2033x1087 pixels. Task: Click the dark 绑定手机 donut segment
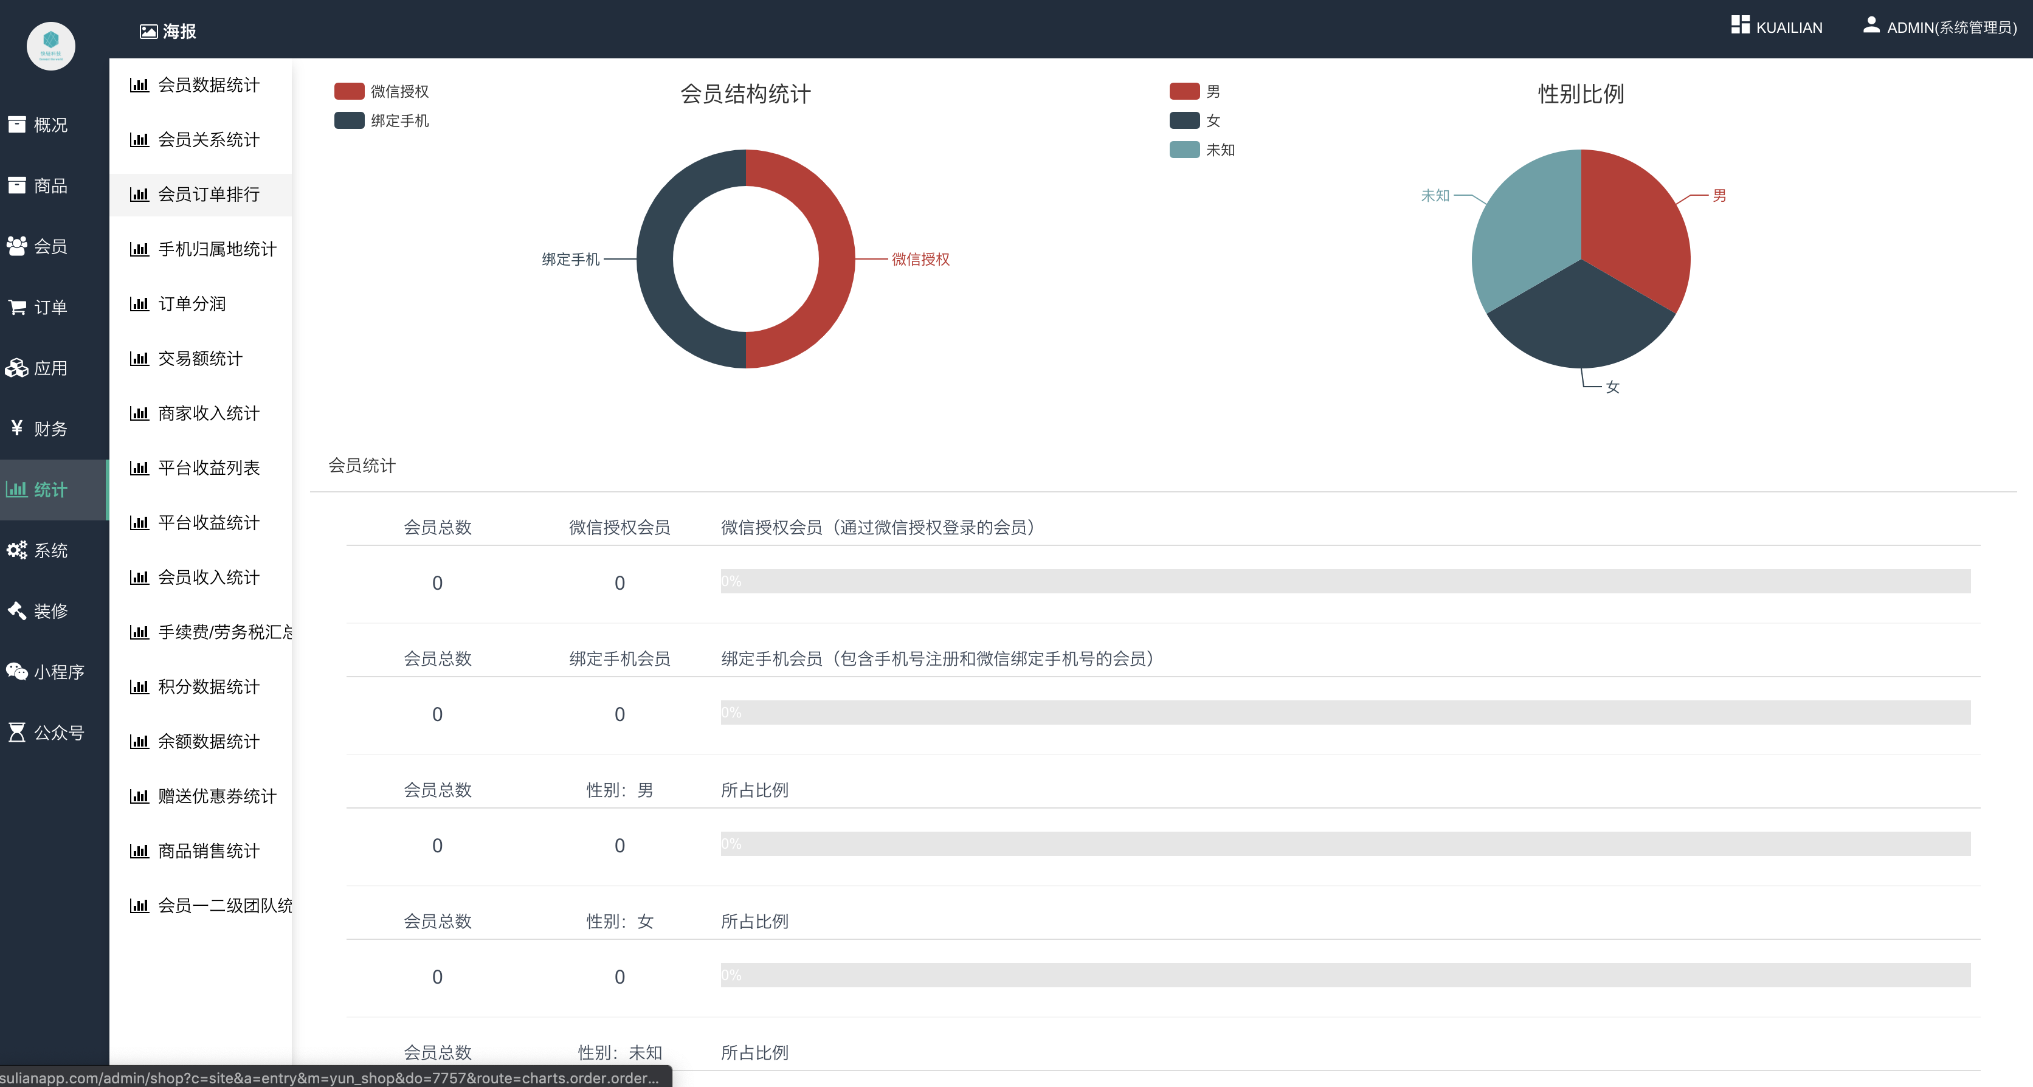655,259
